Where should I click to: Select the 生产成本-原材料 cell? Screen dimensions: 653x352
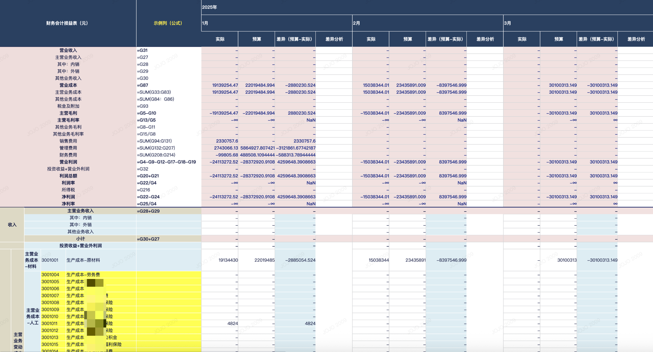tap(83, 260)
